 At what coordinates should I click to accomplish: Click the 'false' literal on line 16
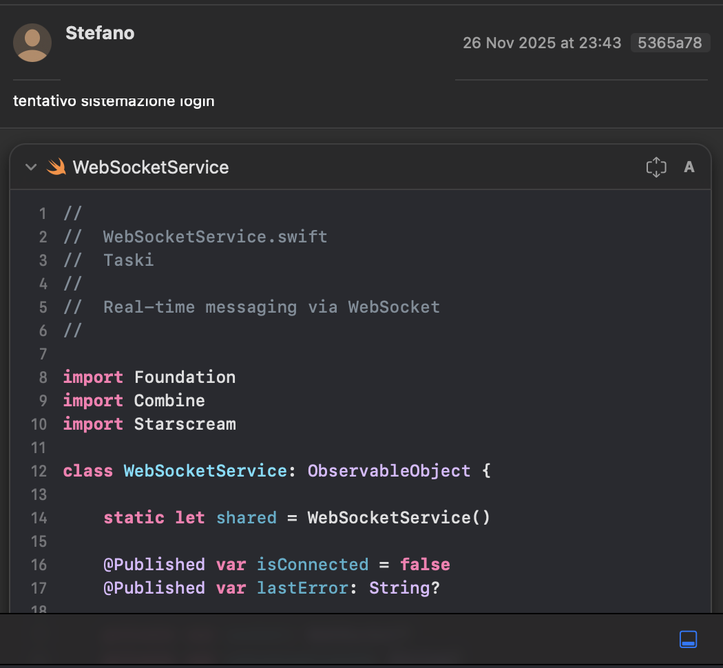(x=425, y=564)
